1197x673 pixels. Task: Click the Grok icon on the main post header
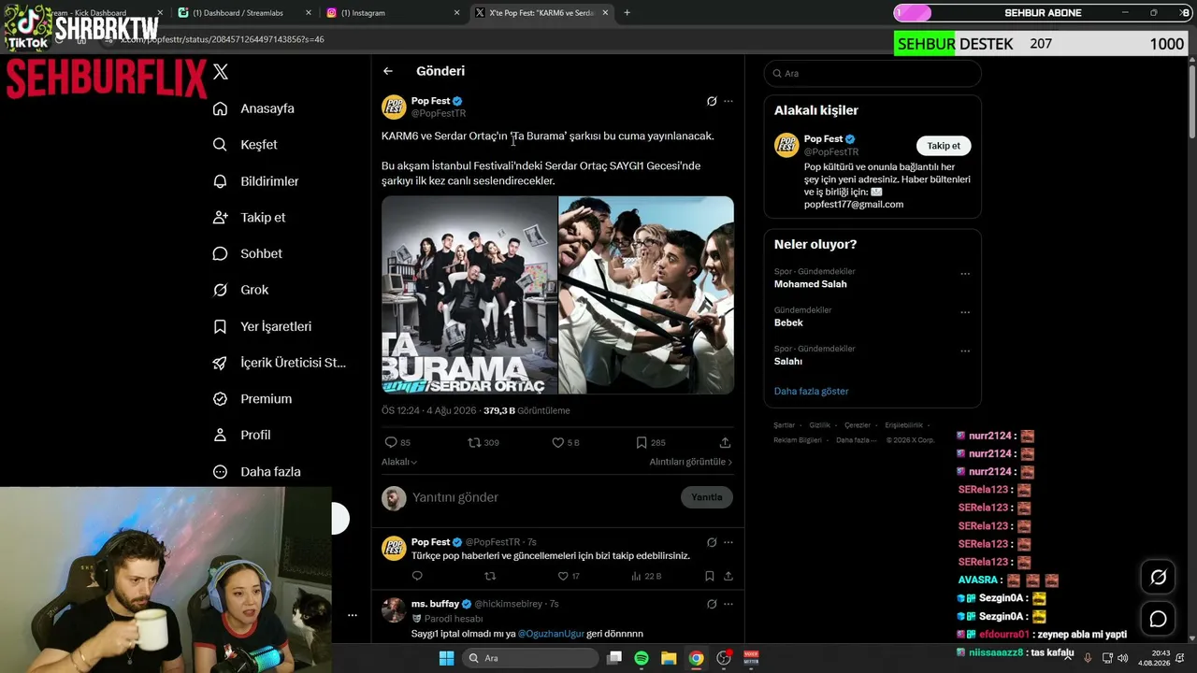coord(712,101)
